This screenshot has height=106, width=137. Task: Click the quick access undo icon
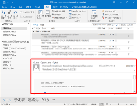tap(8, 2)
